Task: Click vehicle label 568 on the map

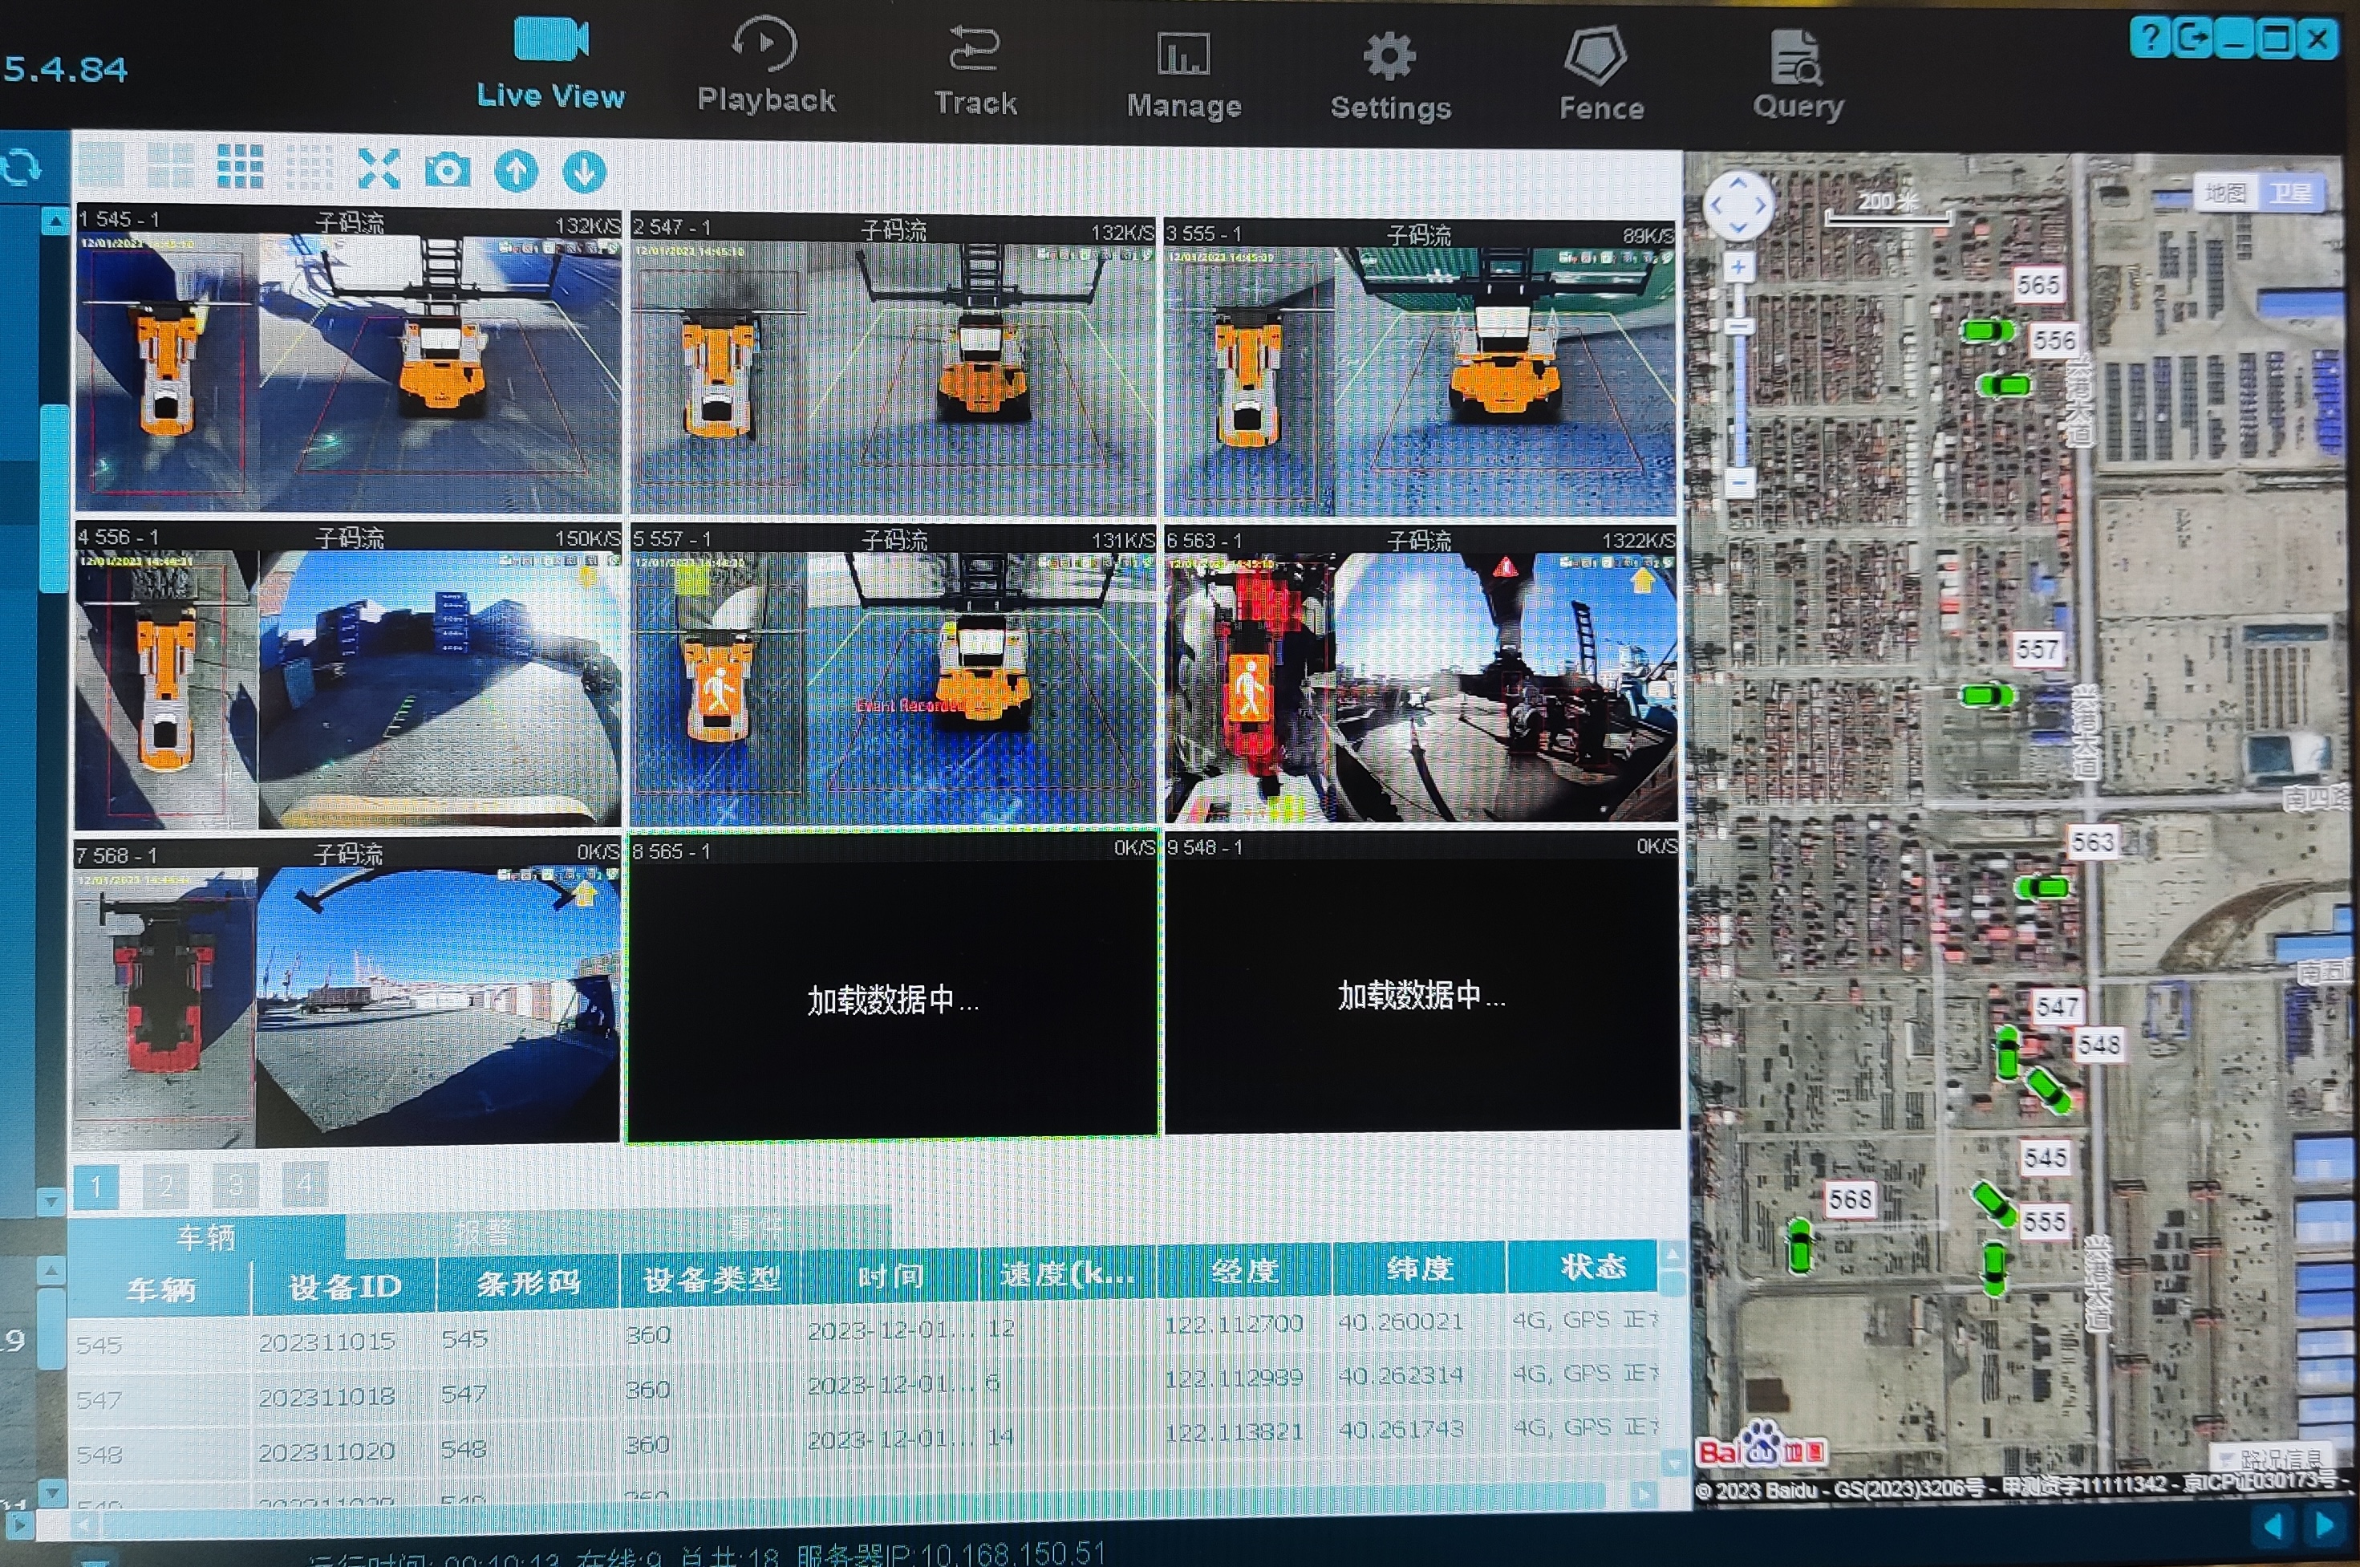Action: 1850,1198
